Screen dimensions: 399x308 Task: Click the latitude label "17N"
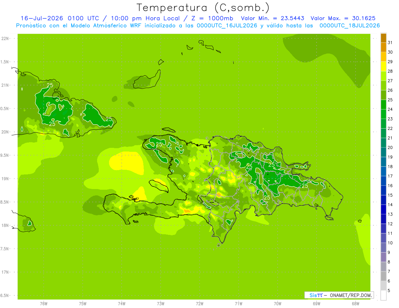tap(5, 272)
